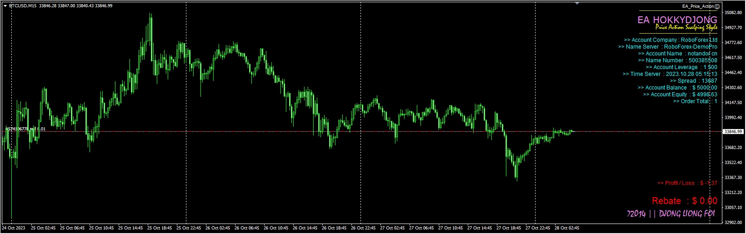
Task: Click the 28 Oct 02:45 time axis label
Action: point(567,228)
